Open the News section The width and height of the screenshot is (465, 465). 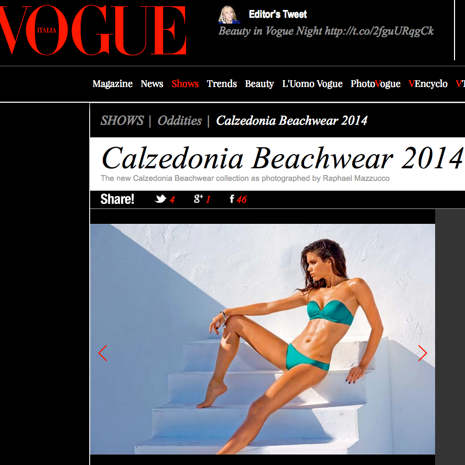click(152, 84)
